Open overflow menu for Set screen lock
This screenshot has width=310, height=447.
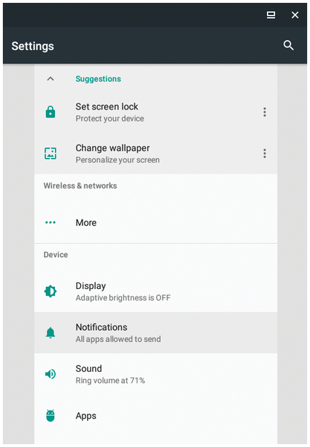tap(265, 112)
